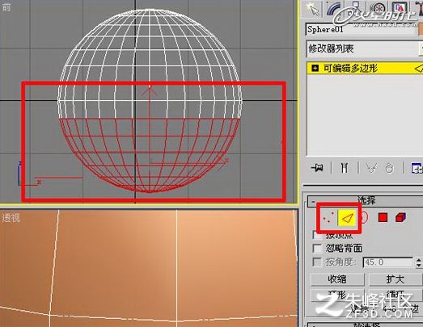The height and width of the screenshot is (327, 423).
Task: Toggle the 按角度 checkbox
Action: coord(317,262)
